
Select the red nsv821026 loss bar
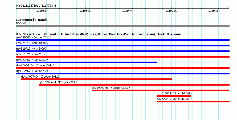click(x=122, y=57)
